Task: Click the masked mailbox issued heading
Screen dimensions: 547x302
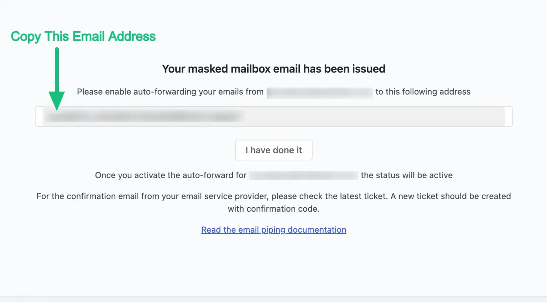Action: 273,68
